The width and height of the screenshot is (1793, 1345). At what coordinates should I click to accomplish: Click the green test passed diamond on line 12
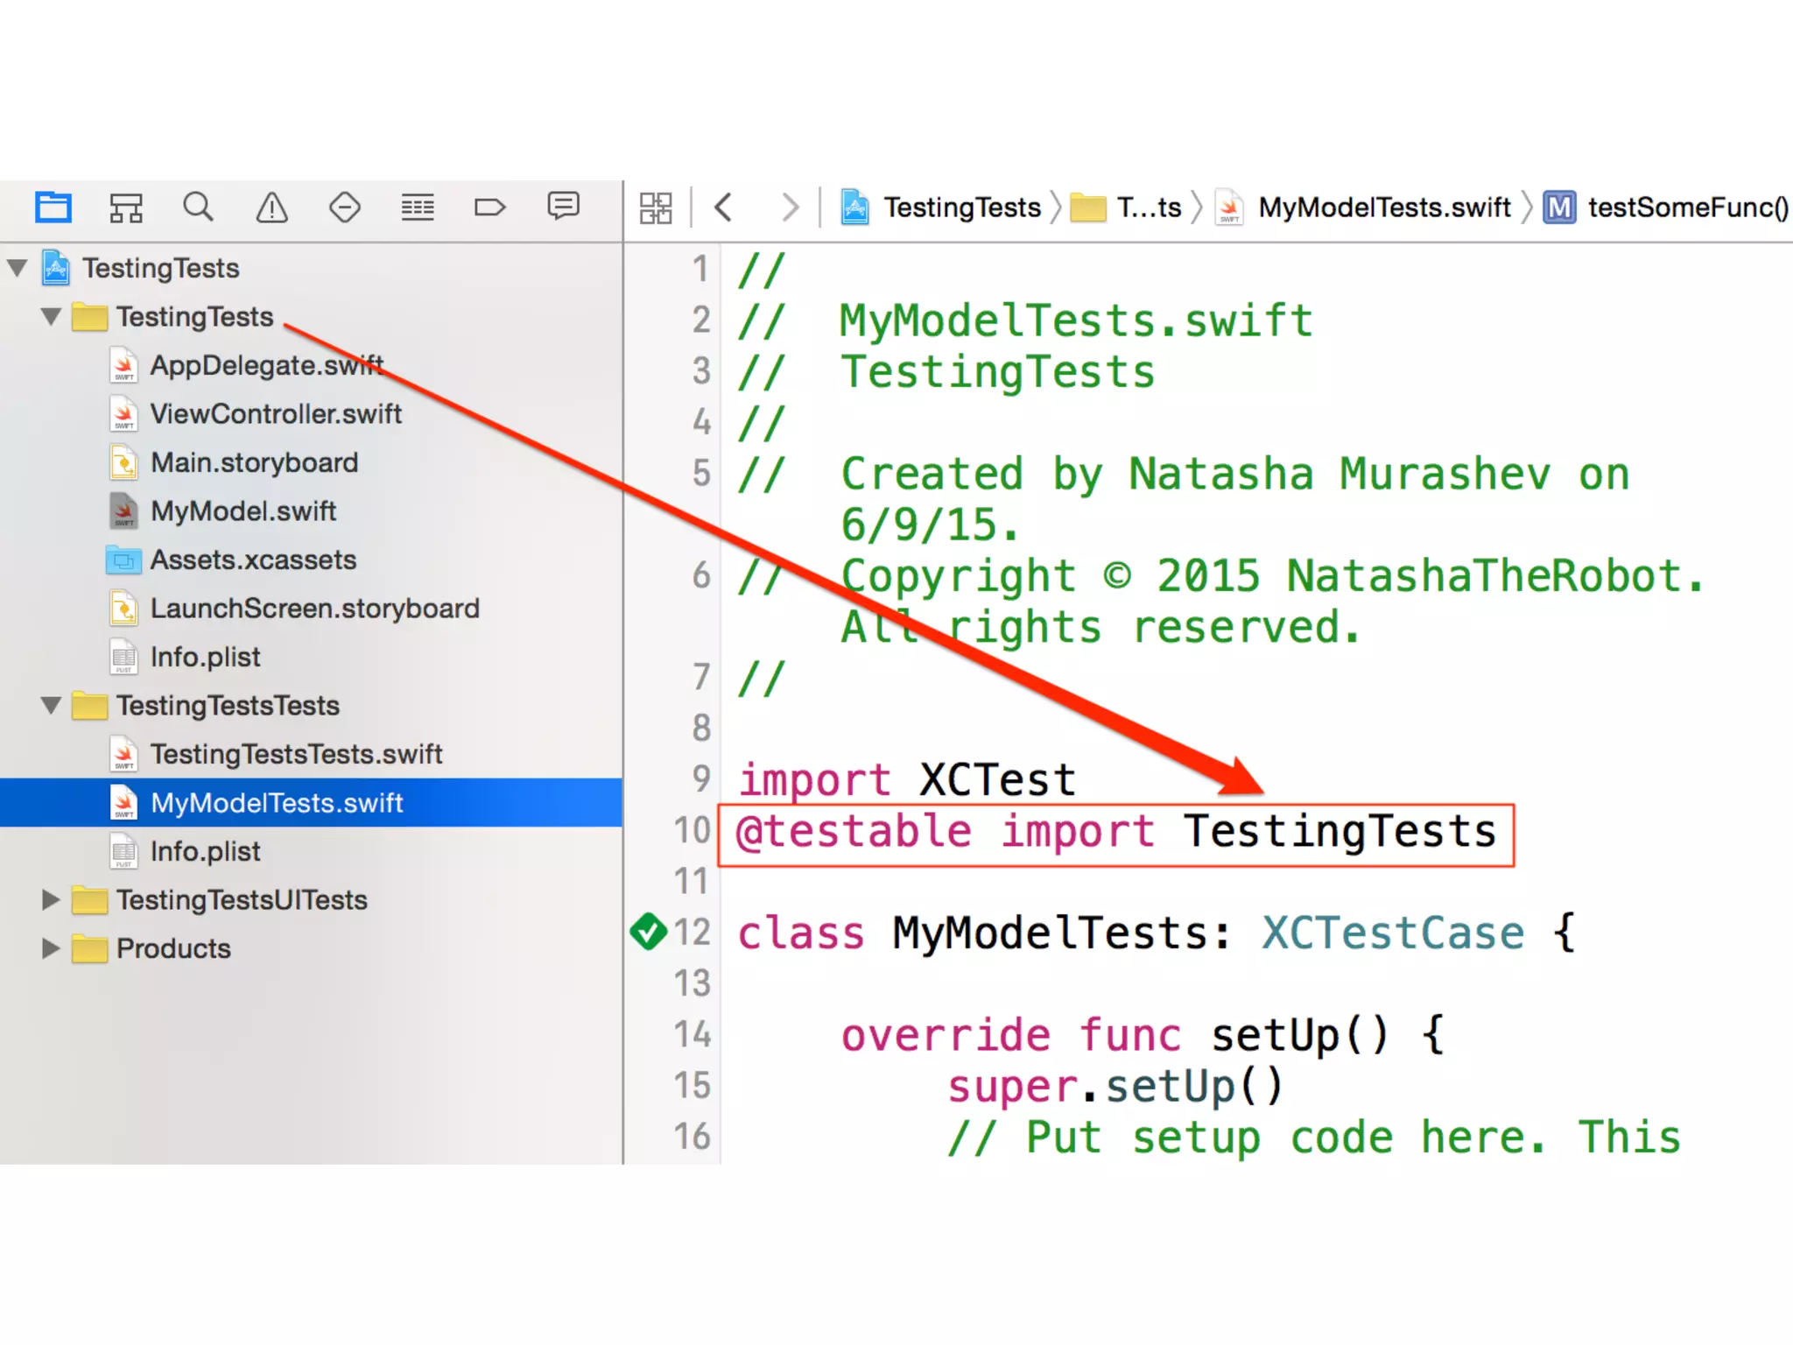[649, 931]
